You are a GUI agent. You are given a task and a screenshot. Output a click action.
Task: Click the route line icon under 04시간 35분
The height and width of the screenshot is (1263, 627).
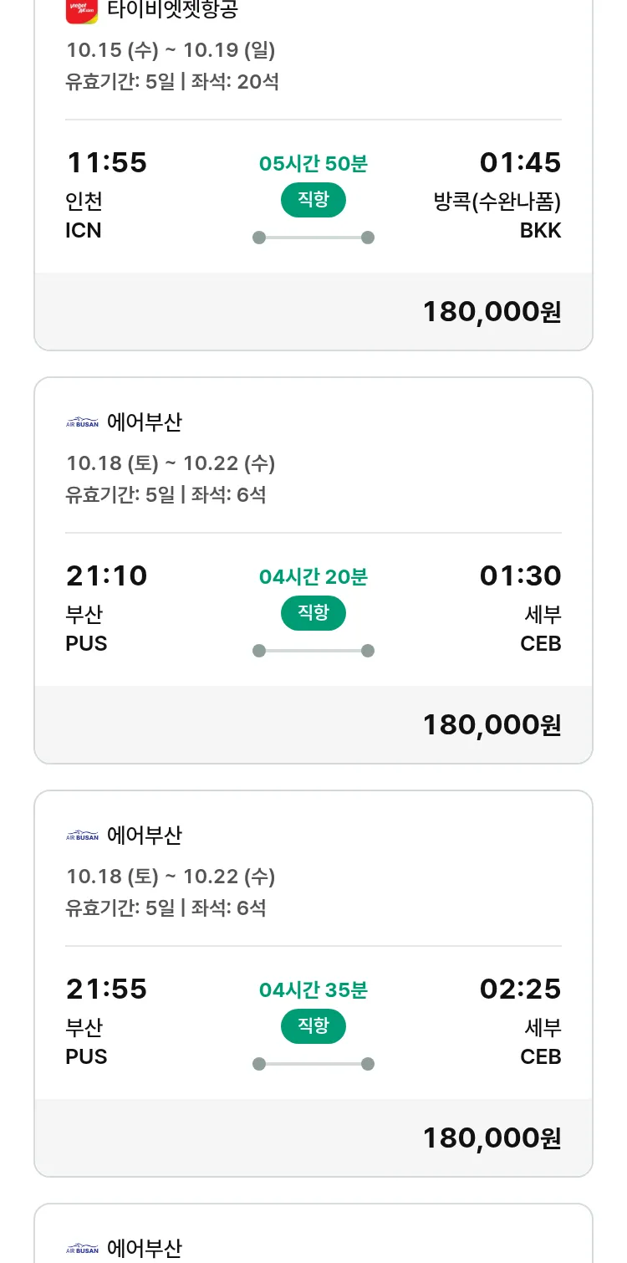point(313,1064)
